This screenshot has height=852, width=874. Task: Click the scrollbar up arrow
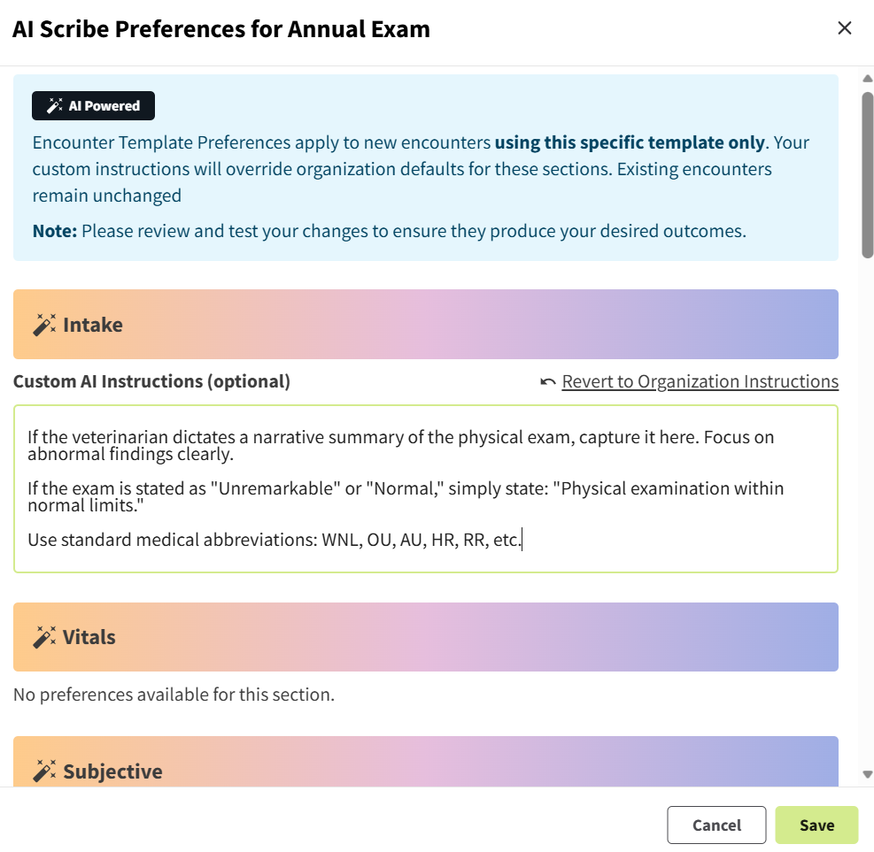tap(868, 79)
